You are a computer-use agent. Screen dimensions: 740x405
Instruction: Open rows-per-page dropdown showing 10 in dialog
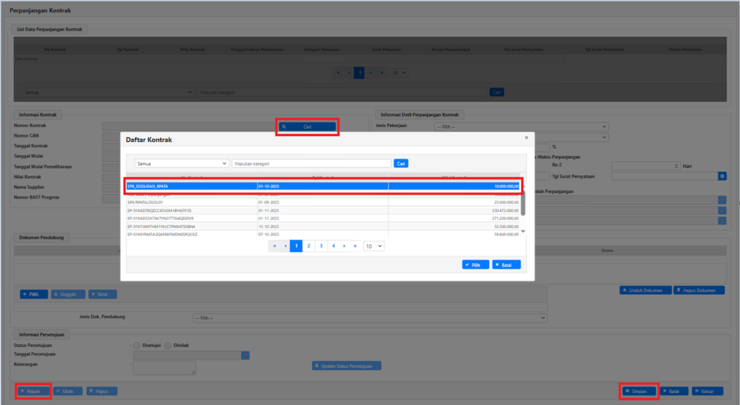coord(374,245)
